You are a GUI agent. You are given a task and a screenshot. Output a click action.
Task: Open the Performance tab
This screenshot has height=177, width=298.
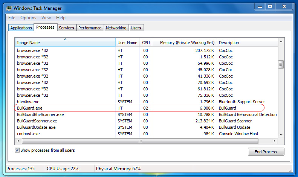click(x=90, y=28)
